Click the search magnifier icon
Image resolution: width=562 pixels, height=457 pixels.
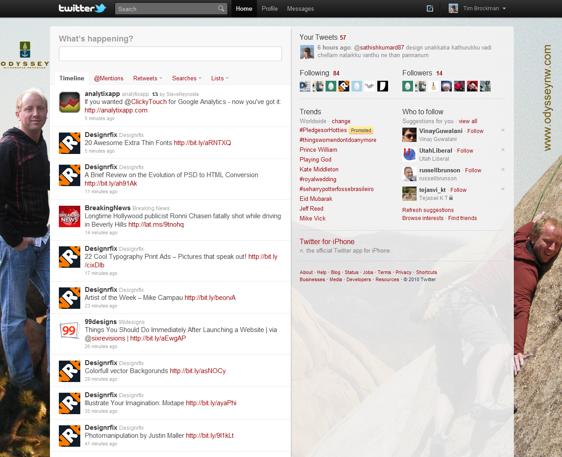221,8
